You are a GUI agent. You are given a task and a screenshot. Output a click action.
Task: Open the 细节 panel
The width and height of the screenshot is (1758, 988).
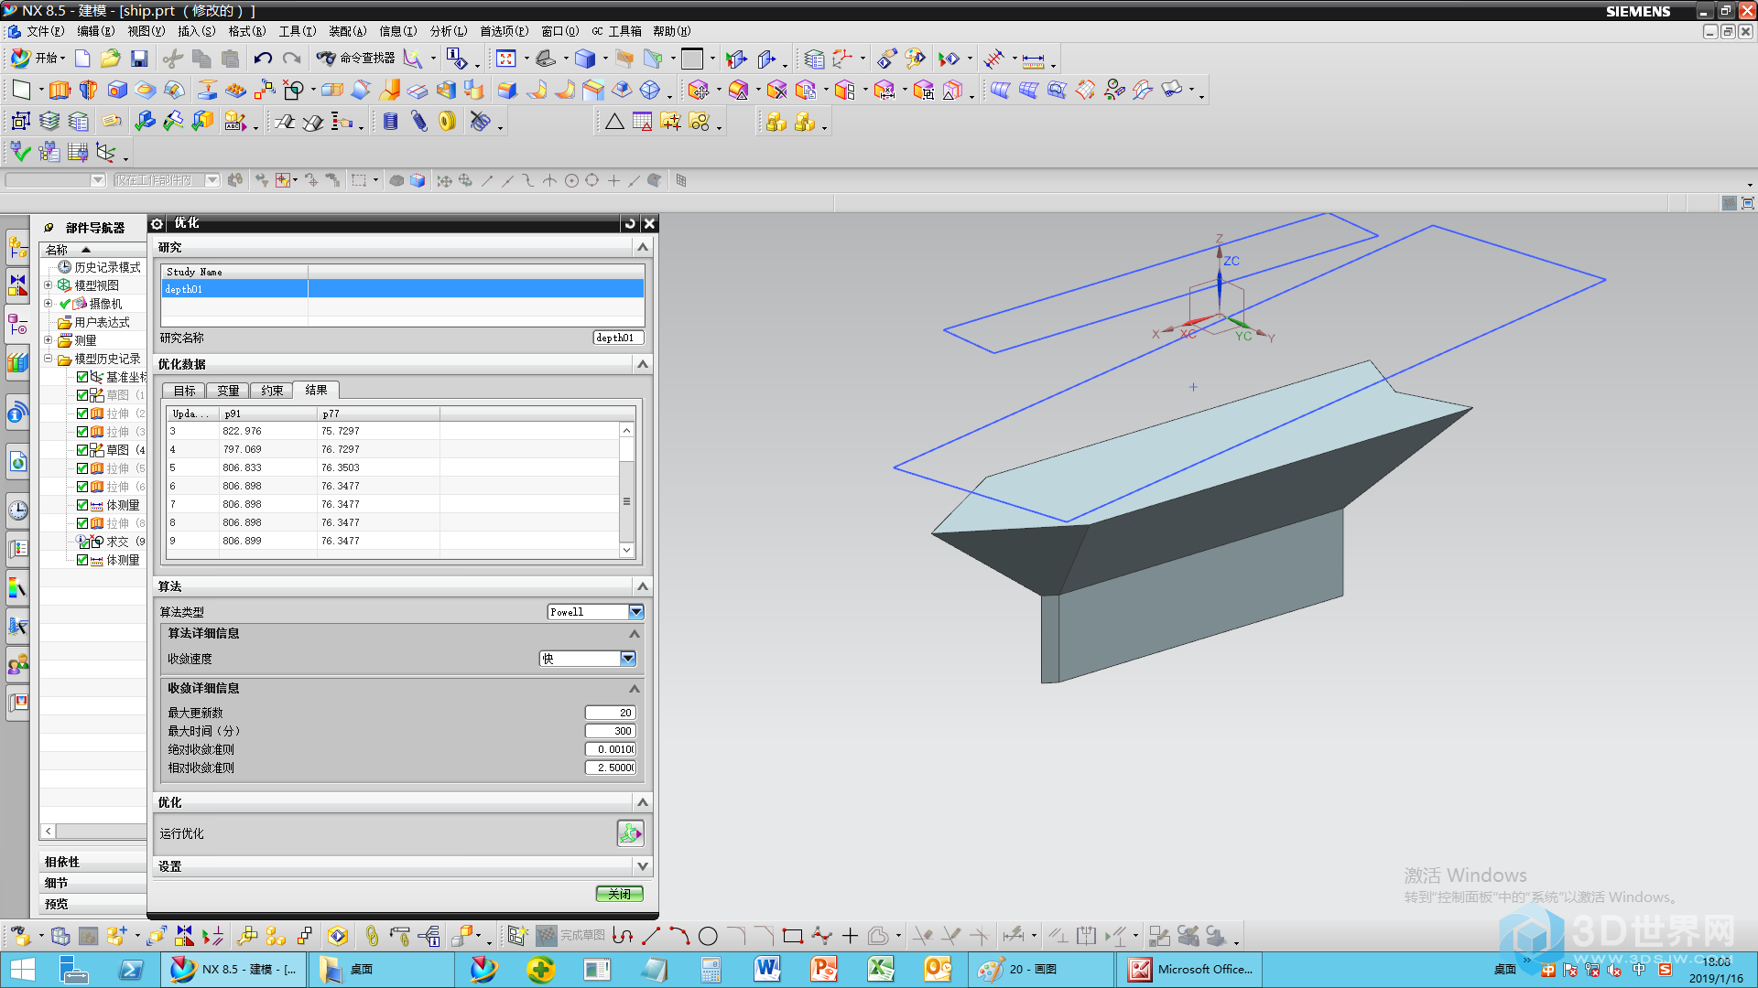pos(92,883)
